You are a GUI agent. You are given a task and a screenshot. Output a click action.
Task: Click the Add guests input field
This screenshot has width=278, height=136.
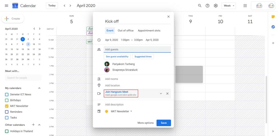click(137, 49)
